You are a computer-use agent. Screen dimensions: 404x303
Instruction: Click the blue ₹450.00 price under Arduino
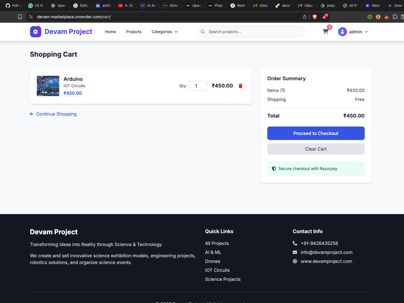click(x=73, y=93)
